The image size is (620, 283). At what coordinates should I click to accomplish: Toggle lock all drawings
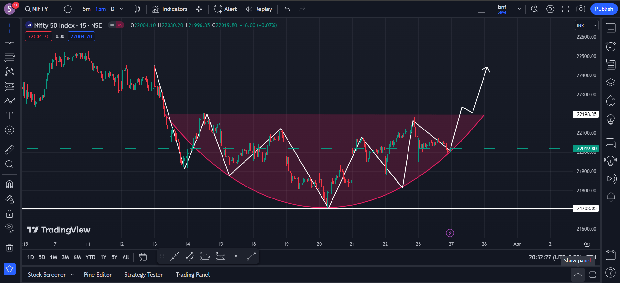coord(10,214)
